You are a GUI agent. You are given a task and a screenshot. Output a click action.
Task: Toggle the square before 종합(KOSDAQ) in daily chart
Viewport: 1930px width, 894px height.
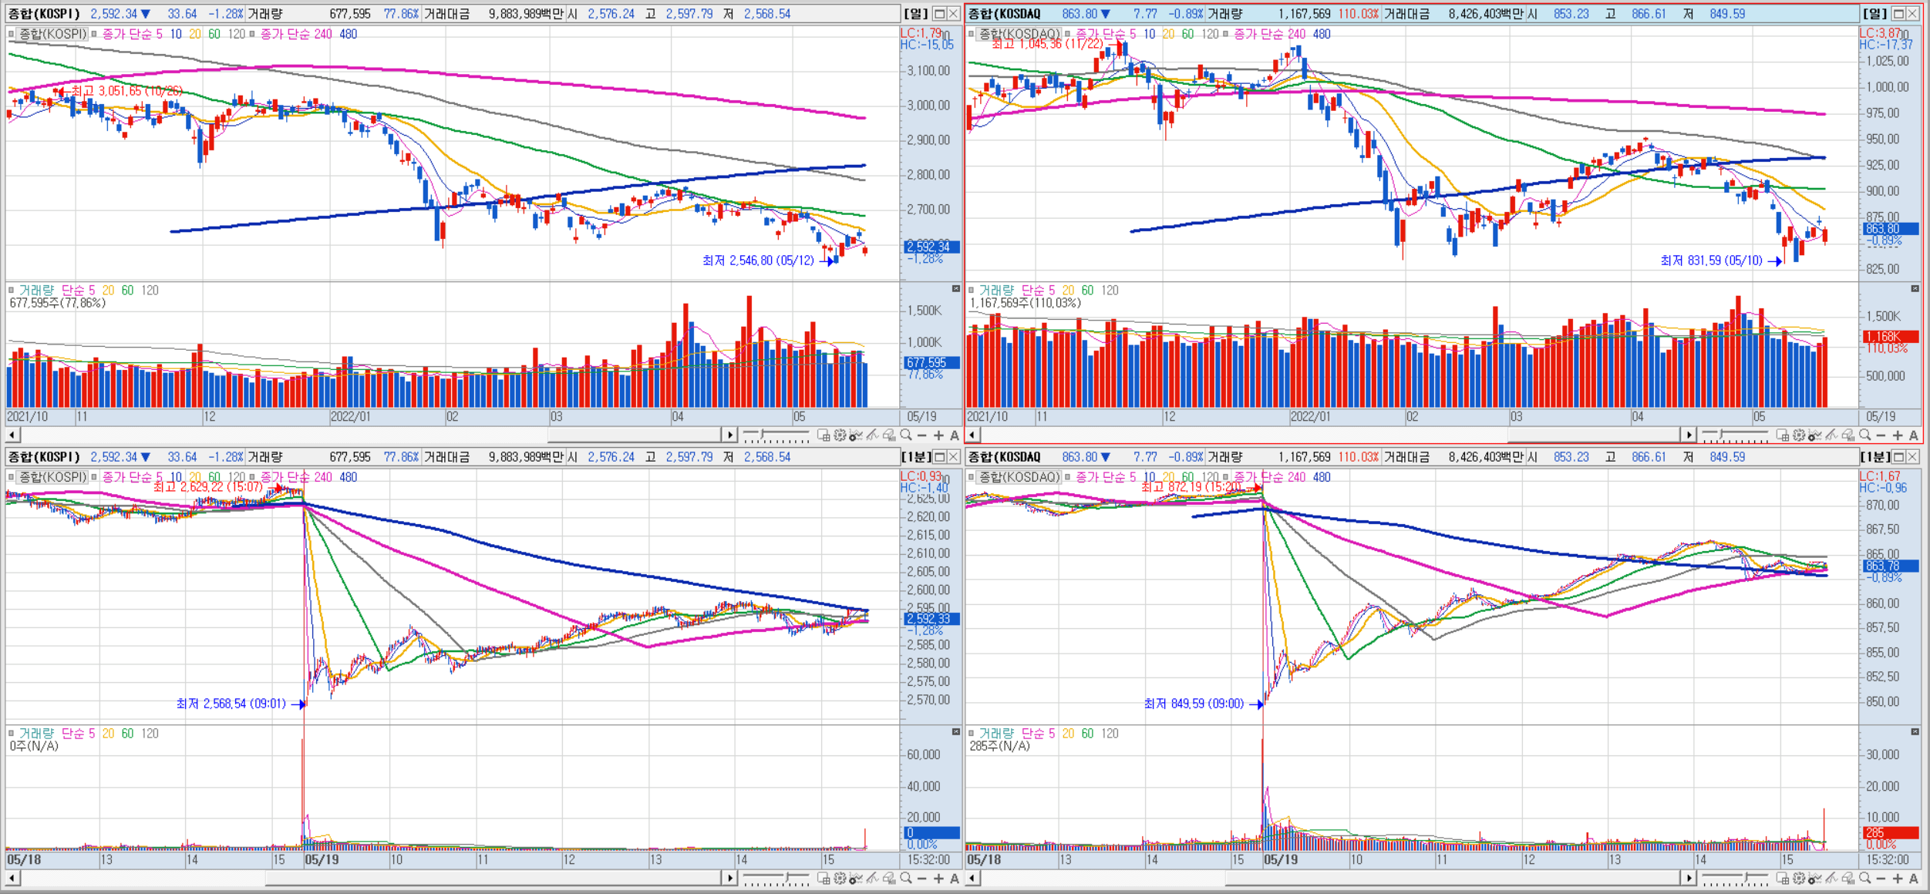point(972,34)
